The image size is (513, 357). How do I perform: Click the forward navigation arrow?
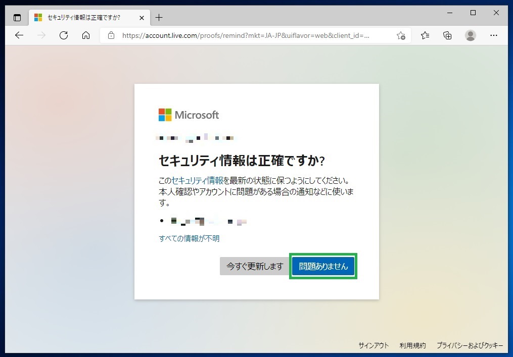point(41,35)
